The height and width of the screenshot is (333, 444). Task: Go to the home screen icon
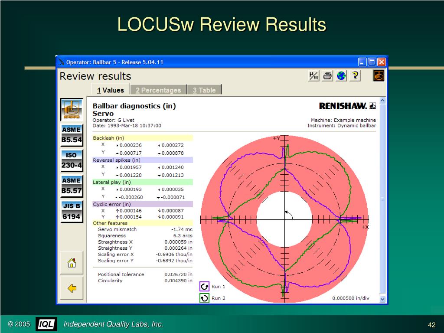(x=72, y=263)
